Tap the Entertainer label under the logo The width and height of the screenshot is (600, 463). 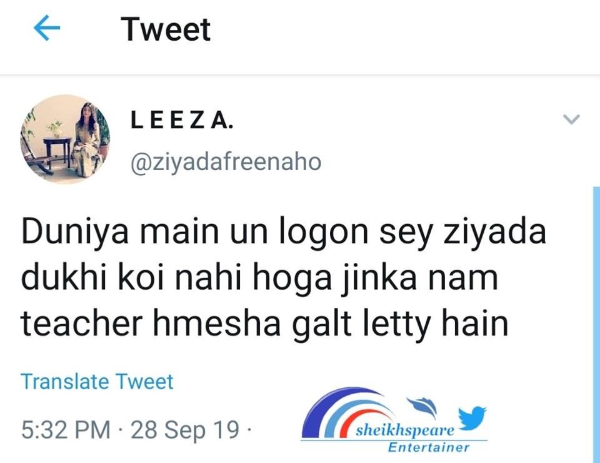[x=428, y=447]
